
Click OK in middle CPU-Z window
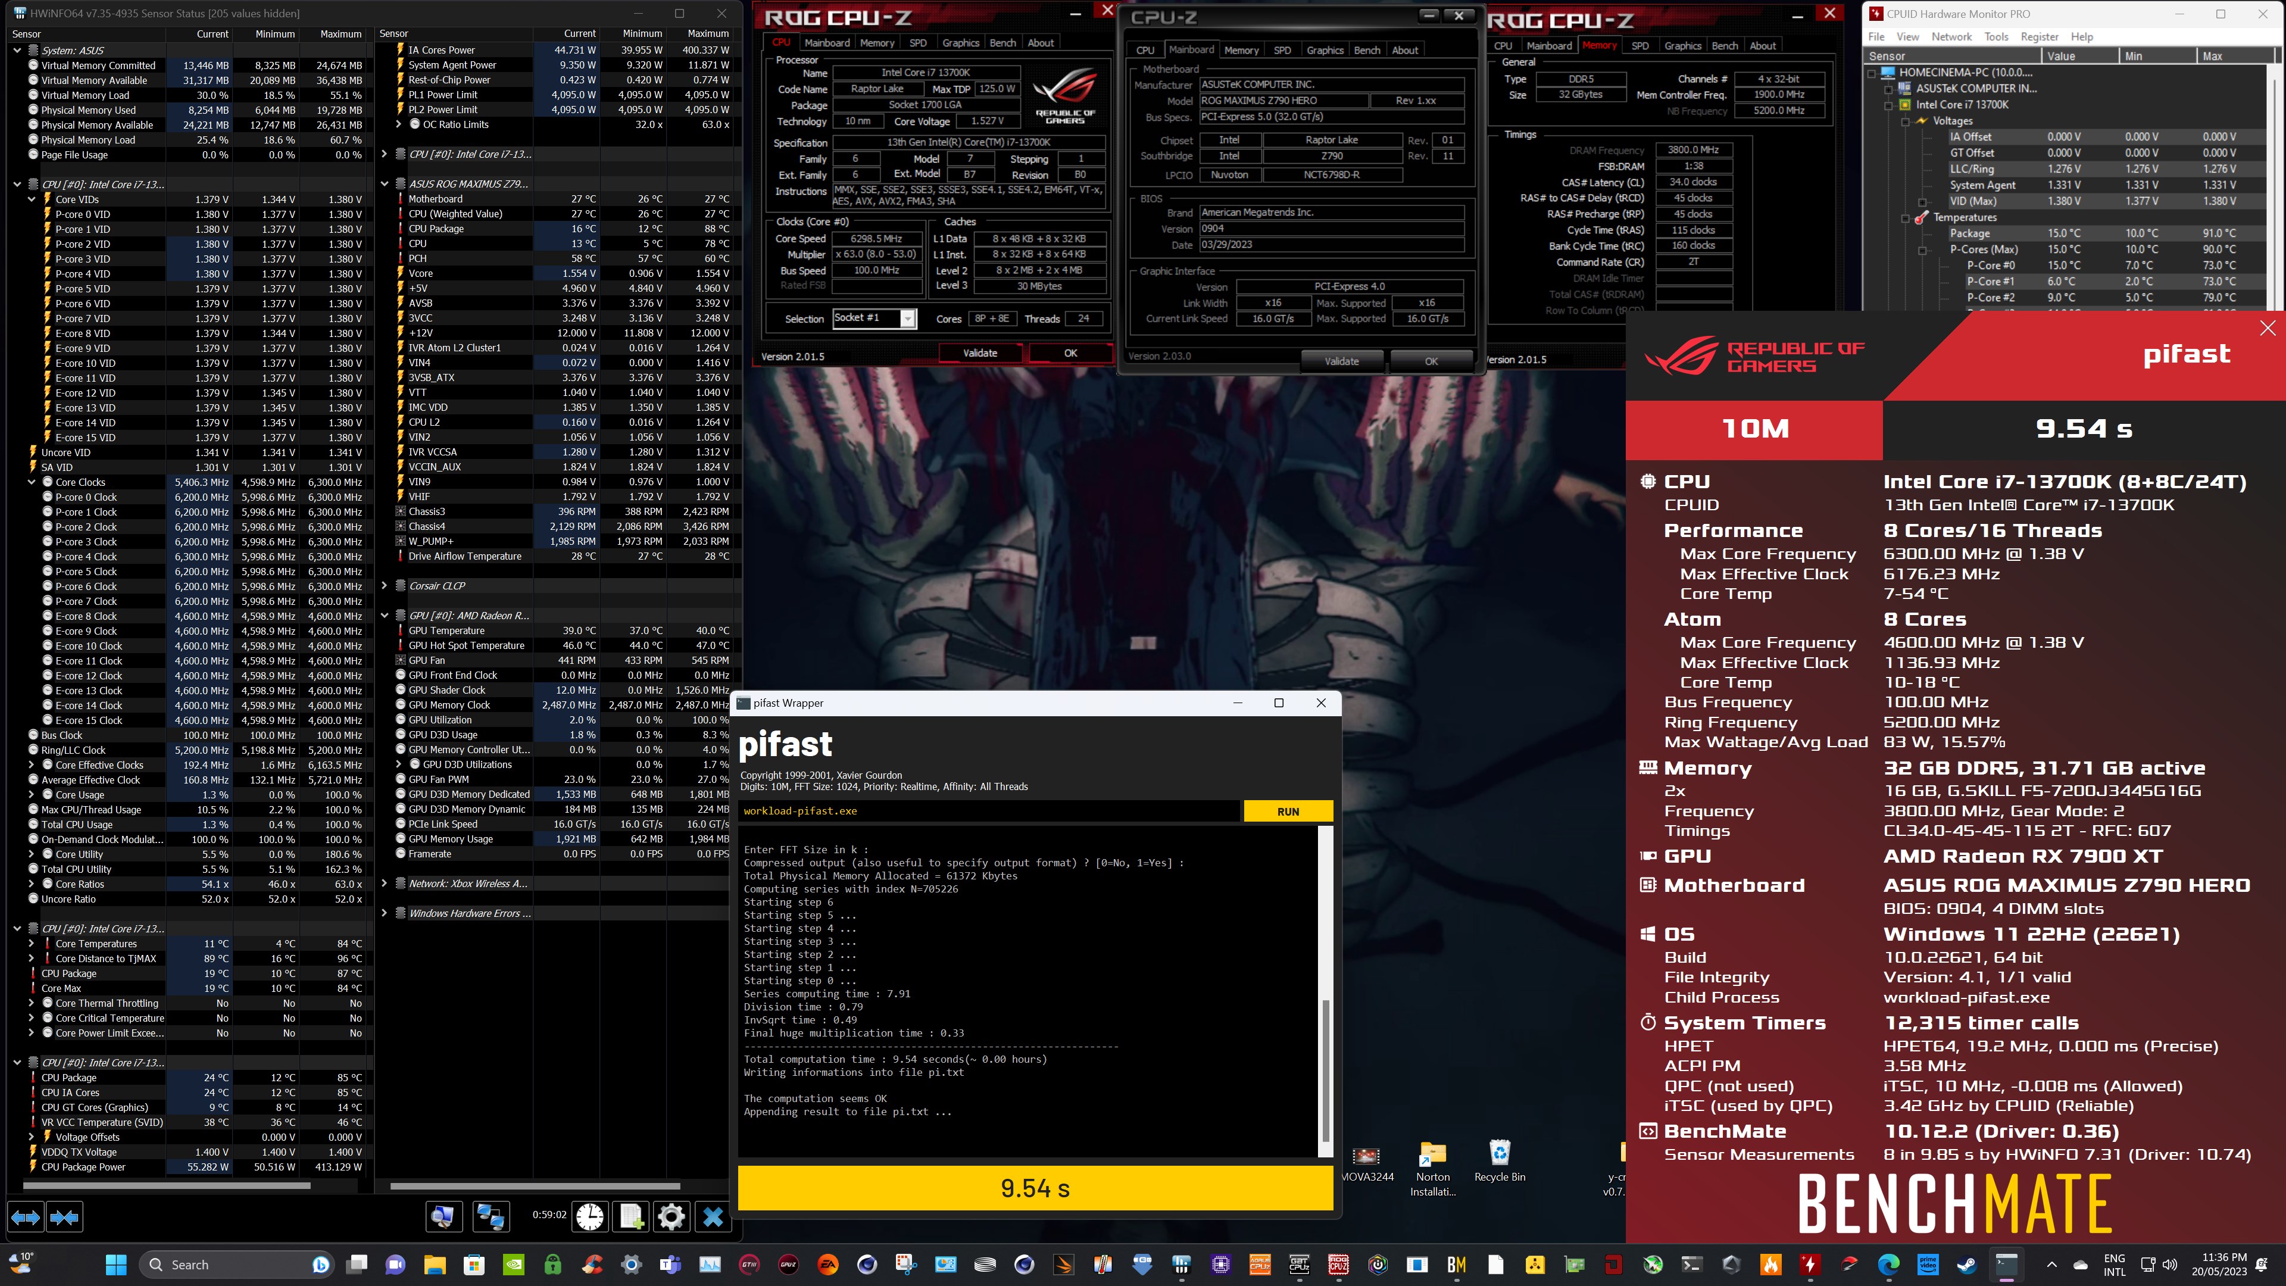pos(1431,361)
